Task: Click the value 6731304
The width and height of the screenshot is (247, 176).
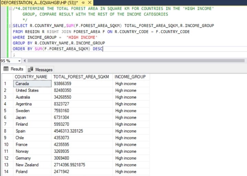Action: pos(61,117)
